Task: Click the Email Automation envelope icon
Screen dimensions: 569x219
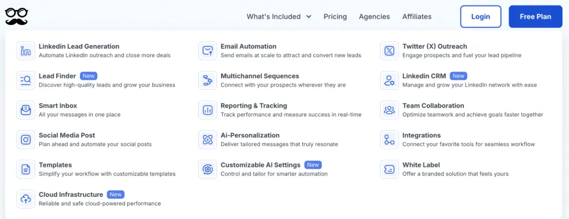Action: (x=208, y=50)
